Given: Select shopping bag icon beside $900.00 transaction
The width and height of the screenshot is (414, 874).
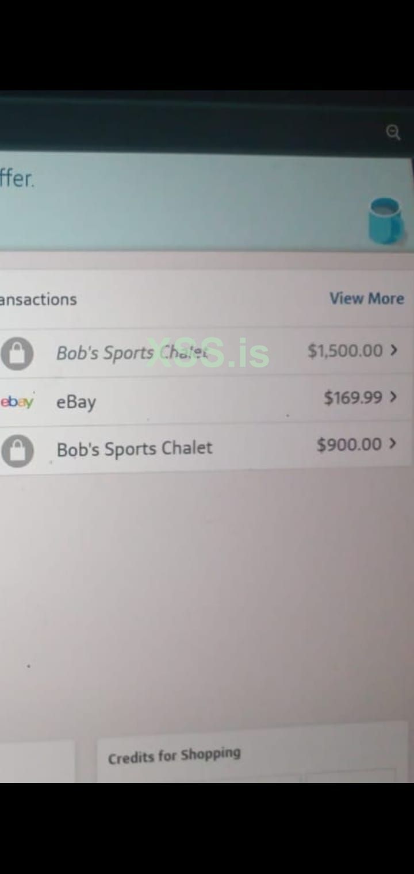Looking at the screenshot, I should tap(17, 450).
